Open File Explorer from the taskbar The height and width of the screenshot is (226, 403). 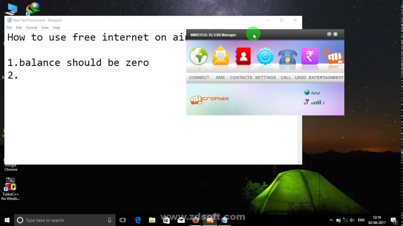[x=152, y=220]
